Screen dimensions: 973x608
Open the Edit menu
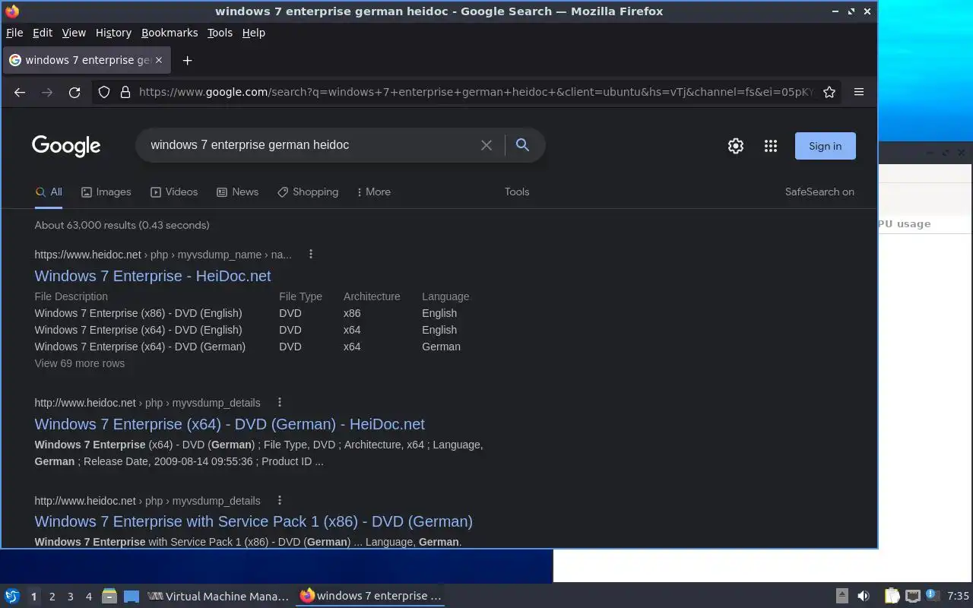pyautogui.click(x=43, y=33)
